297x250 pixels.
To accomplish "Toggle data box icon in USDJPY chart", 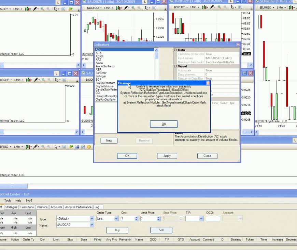I will pos(63,9).
